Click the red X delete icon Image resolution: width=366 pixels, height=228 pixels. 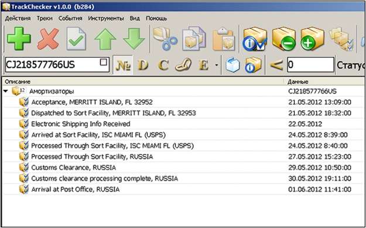tap(48, 39)
